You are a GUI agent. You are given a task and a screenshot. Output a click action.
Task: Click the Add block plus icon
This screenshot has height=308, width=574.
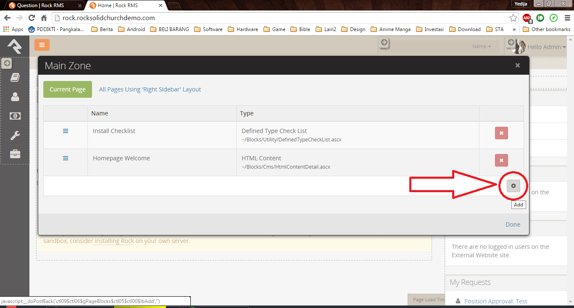coord(513,186)
